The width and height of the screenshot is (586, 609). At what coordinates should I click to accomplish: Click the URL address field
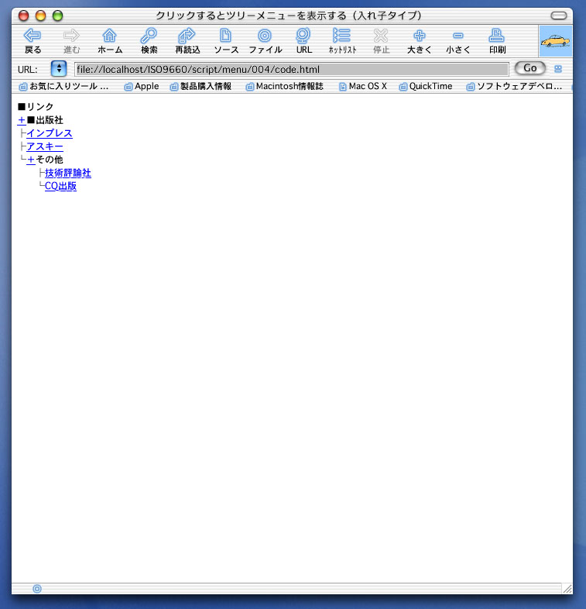(x=291, y=69)
